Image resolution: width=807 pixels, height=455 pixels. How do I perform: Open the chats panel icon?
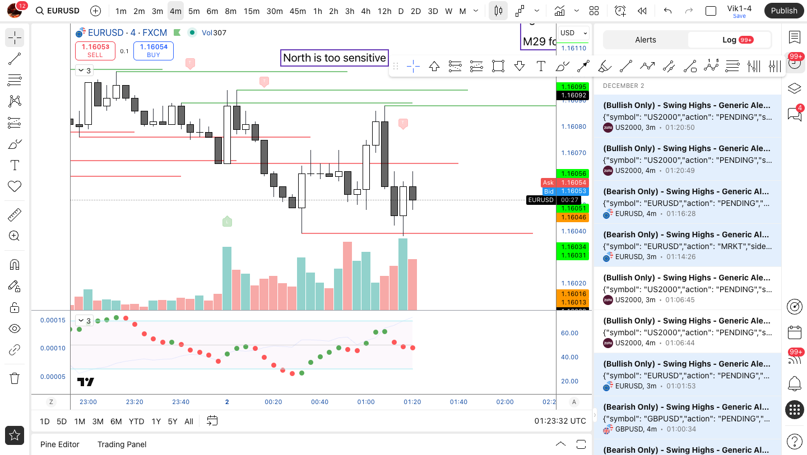pos(794,114)
